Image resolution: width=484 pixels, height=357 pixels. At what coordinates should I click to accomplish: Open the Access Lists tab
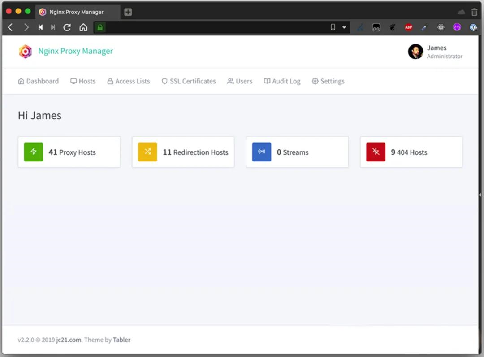point(129,81)
